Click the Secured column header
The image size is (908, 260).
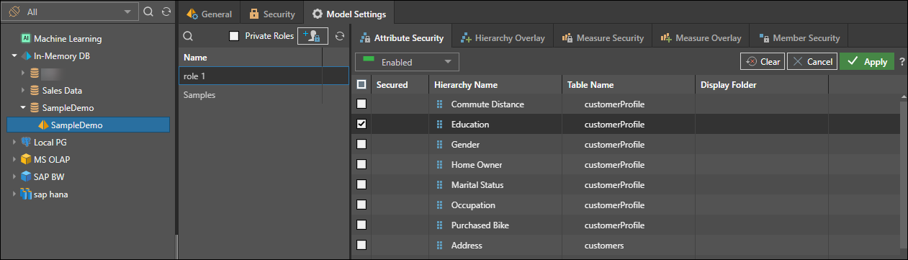pyautogui.click(x=400, y=85)
